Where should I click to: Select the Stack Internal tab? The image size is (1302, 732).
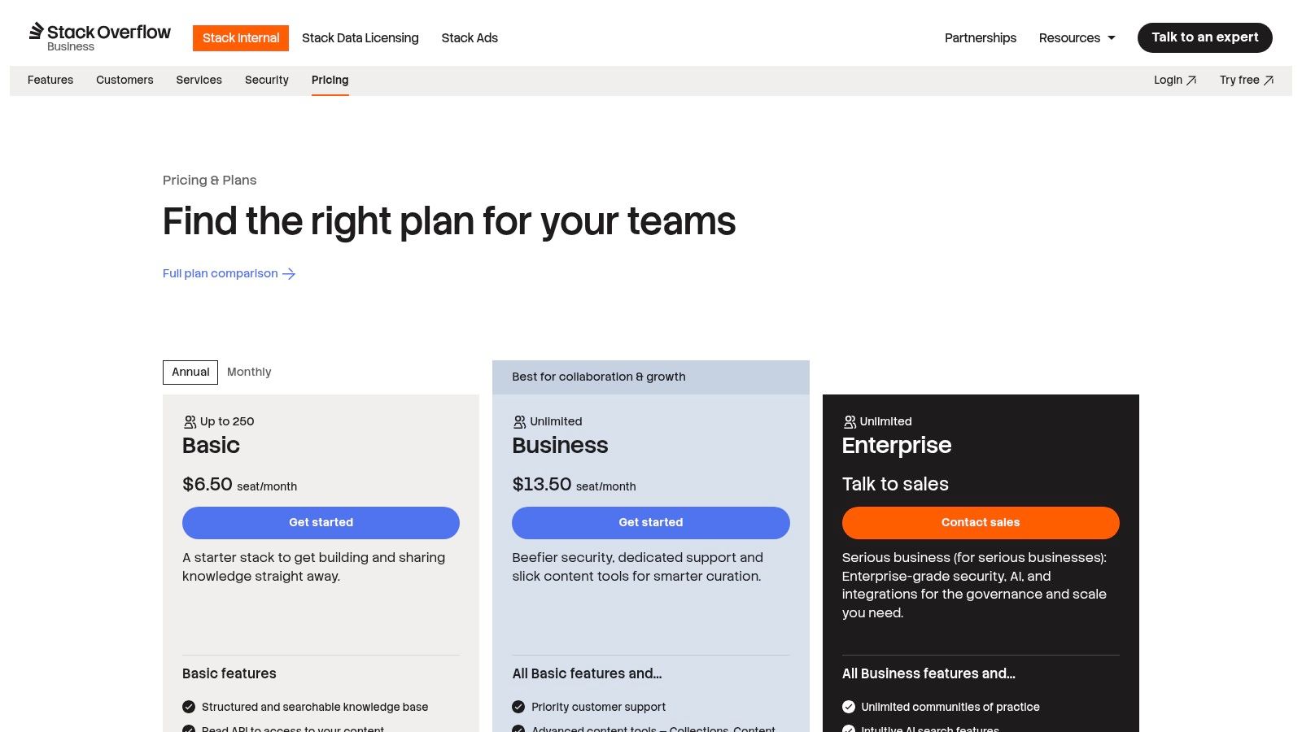[240, 37]
